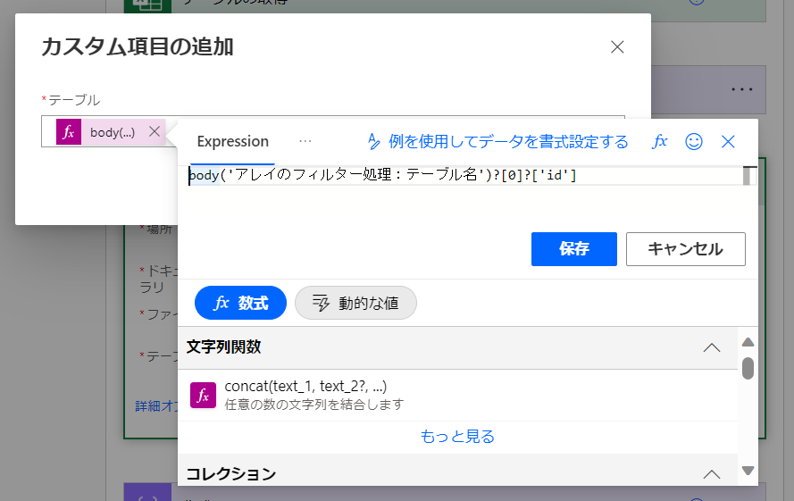Collapse the 文字列関数 section
This screenshot has height=501, width=794.
712,347
